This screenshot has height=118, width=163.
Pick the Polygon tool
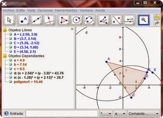(63, 20)
